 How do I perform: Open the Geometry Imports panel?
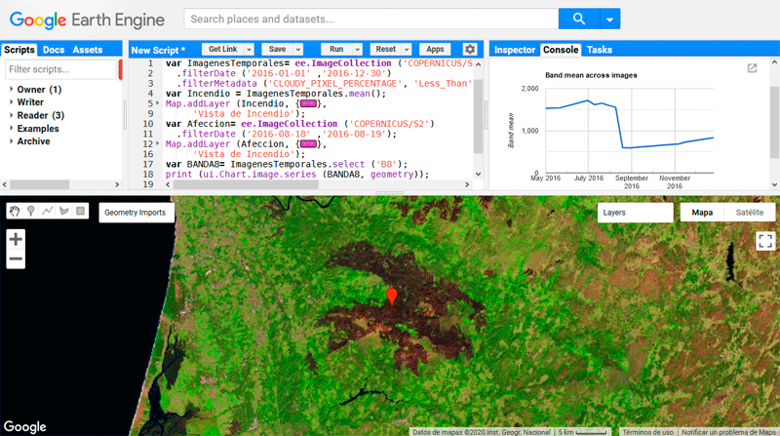click(136, 213)
